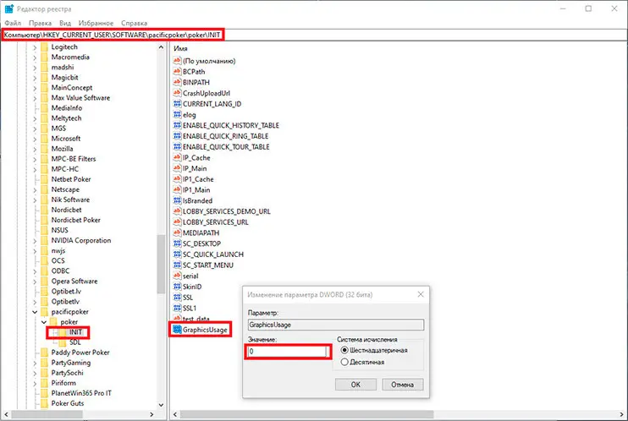Select the BCPath string value icon
Viewport: 628px width, 421px height.
click(178, 72)
